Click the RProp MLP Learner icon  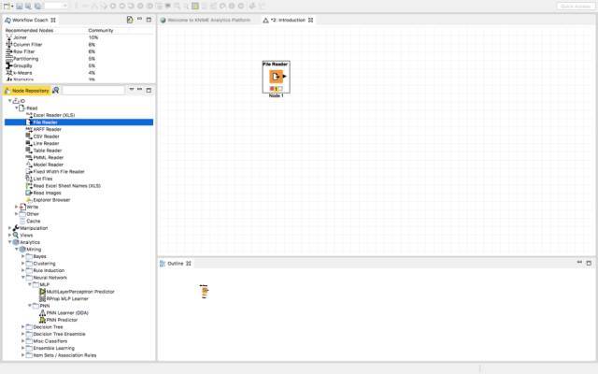tap(42, 299)
